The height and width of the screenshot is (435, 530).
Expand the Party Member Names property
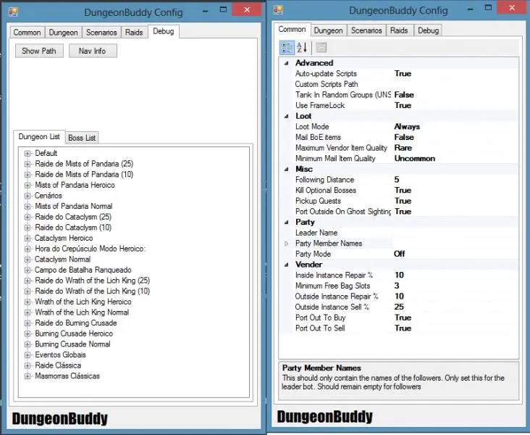pyautogui.click(x=287, y=244)
